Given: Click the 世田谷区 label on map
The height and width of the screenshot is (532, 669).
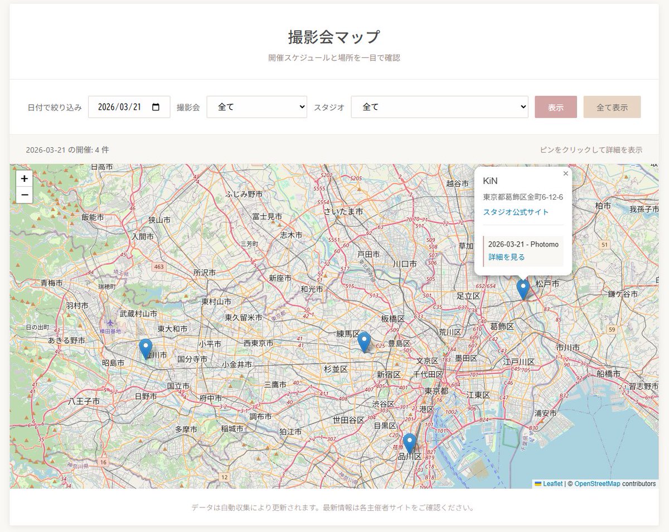Looking at the screenshot, I should coord(348,419).
